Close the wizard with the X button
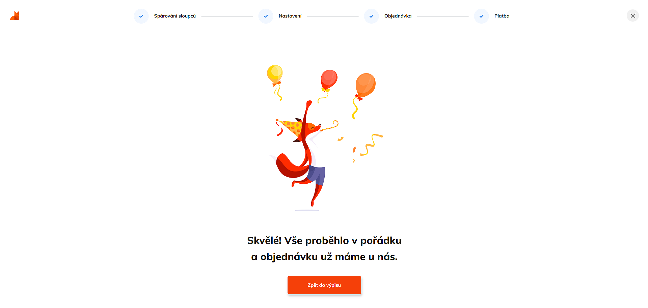 tap(633, 16)
